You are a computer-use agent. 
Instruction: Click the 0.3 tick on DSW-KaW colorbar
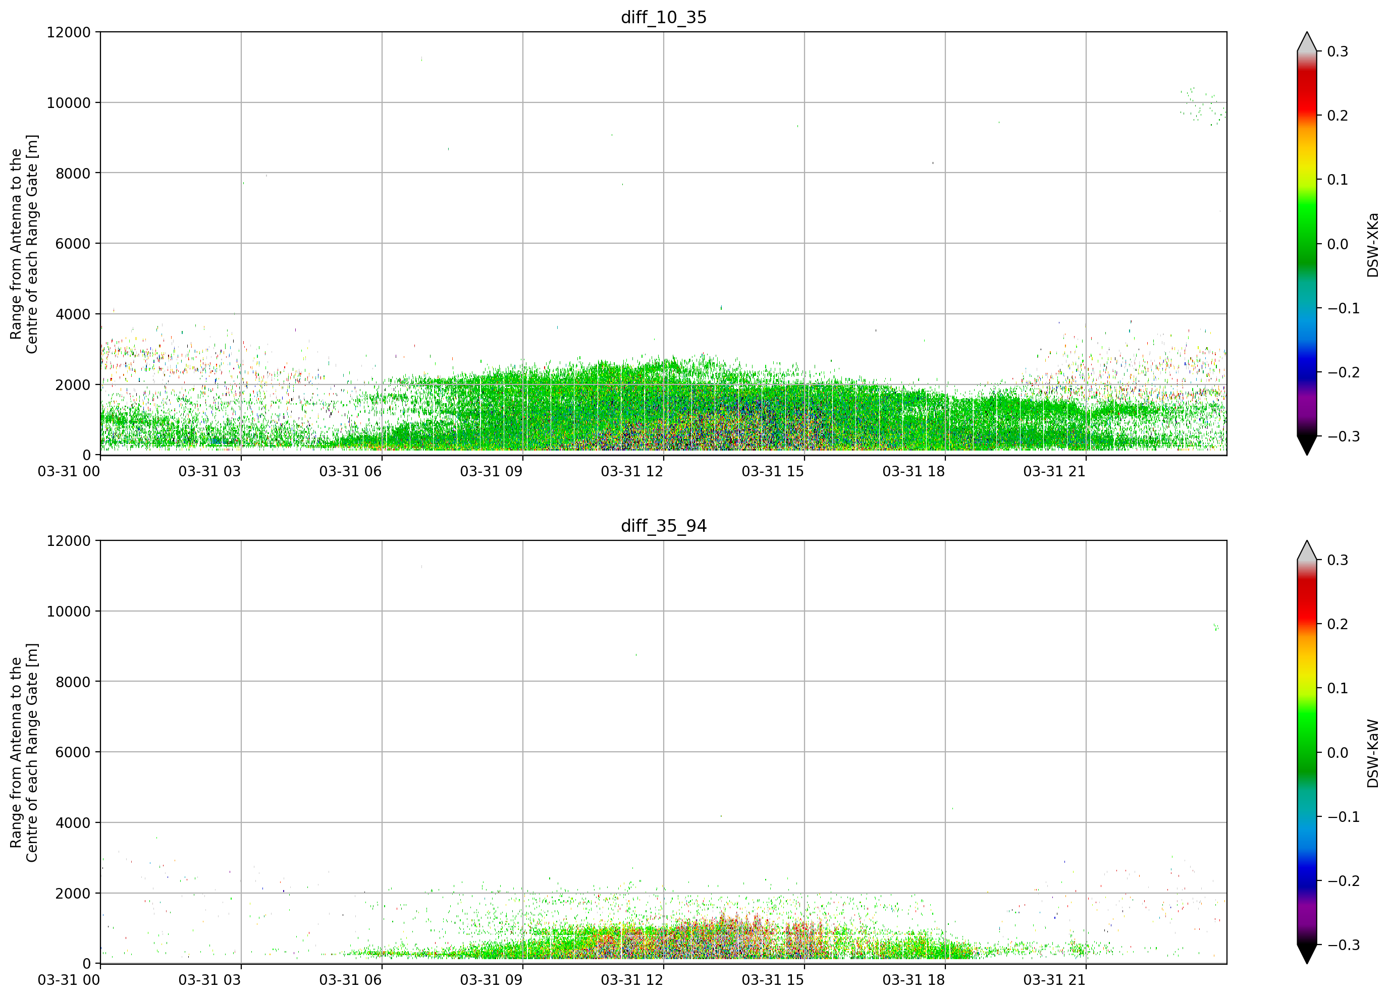1338,560
